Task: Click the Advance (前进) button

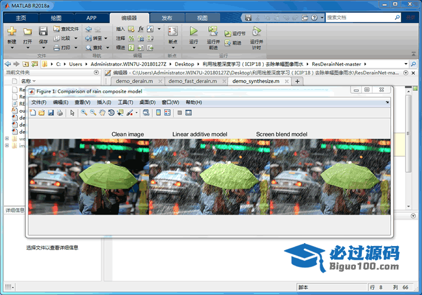Action: (233, 42)
